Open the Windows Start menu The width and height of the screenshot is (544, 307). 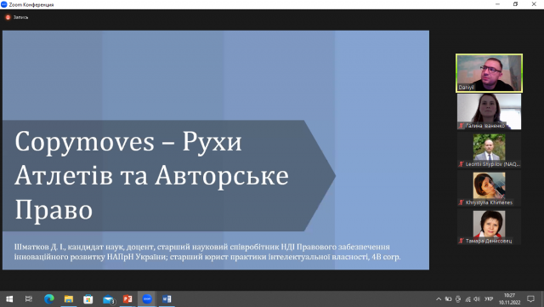click(9, 298)
